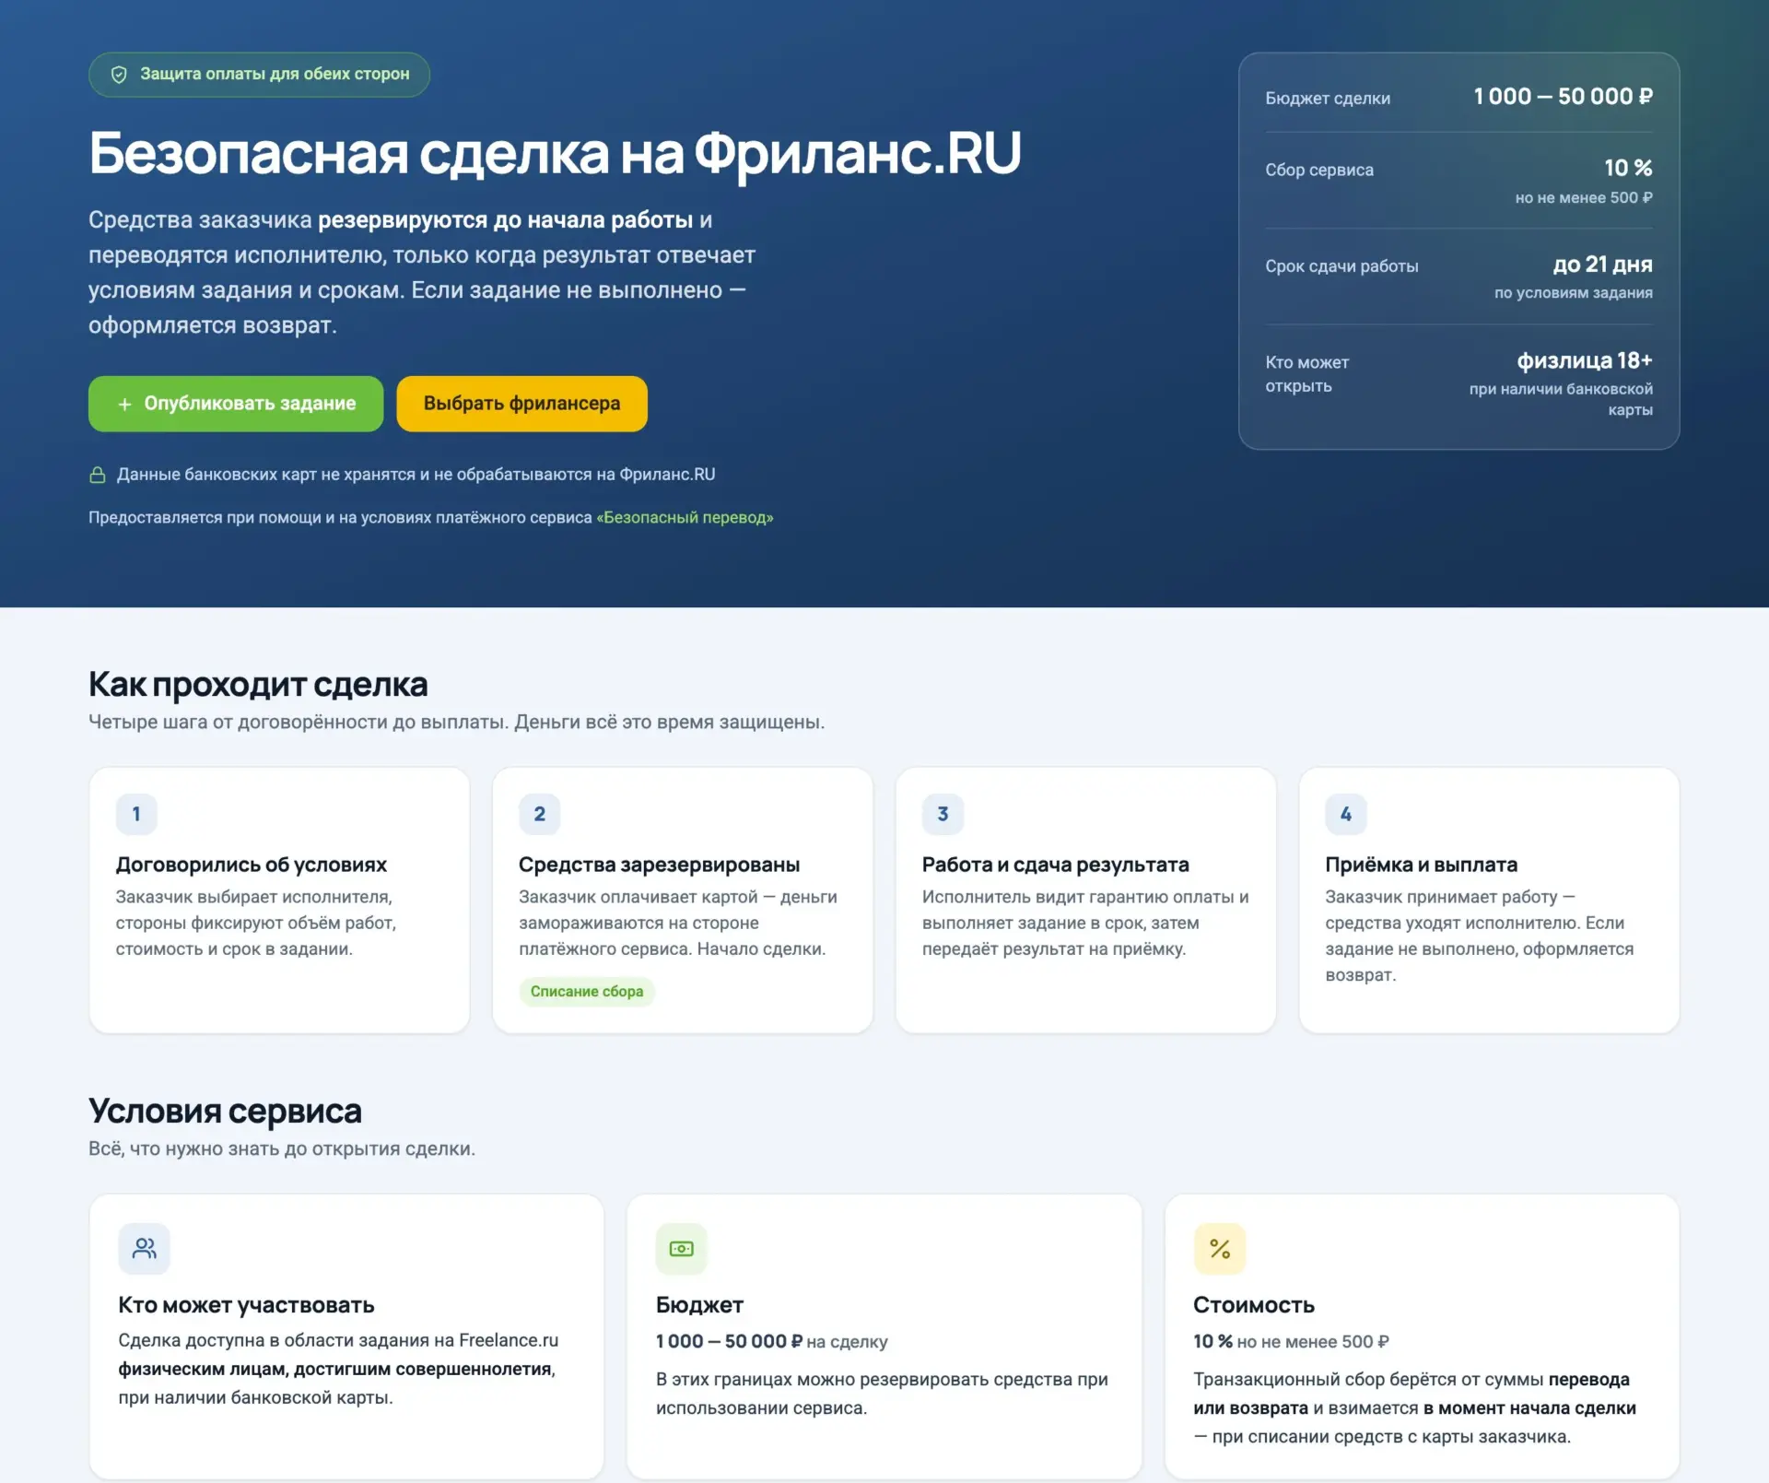Image resolution: width=1769 pixels, height=1483 pixels.
Task: Click the Защита оплаты для обеих сторон badge
Action: pos(259,75)
